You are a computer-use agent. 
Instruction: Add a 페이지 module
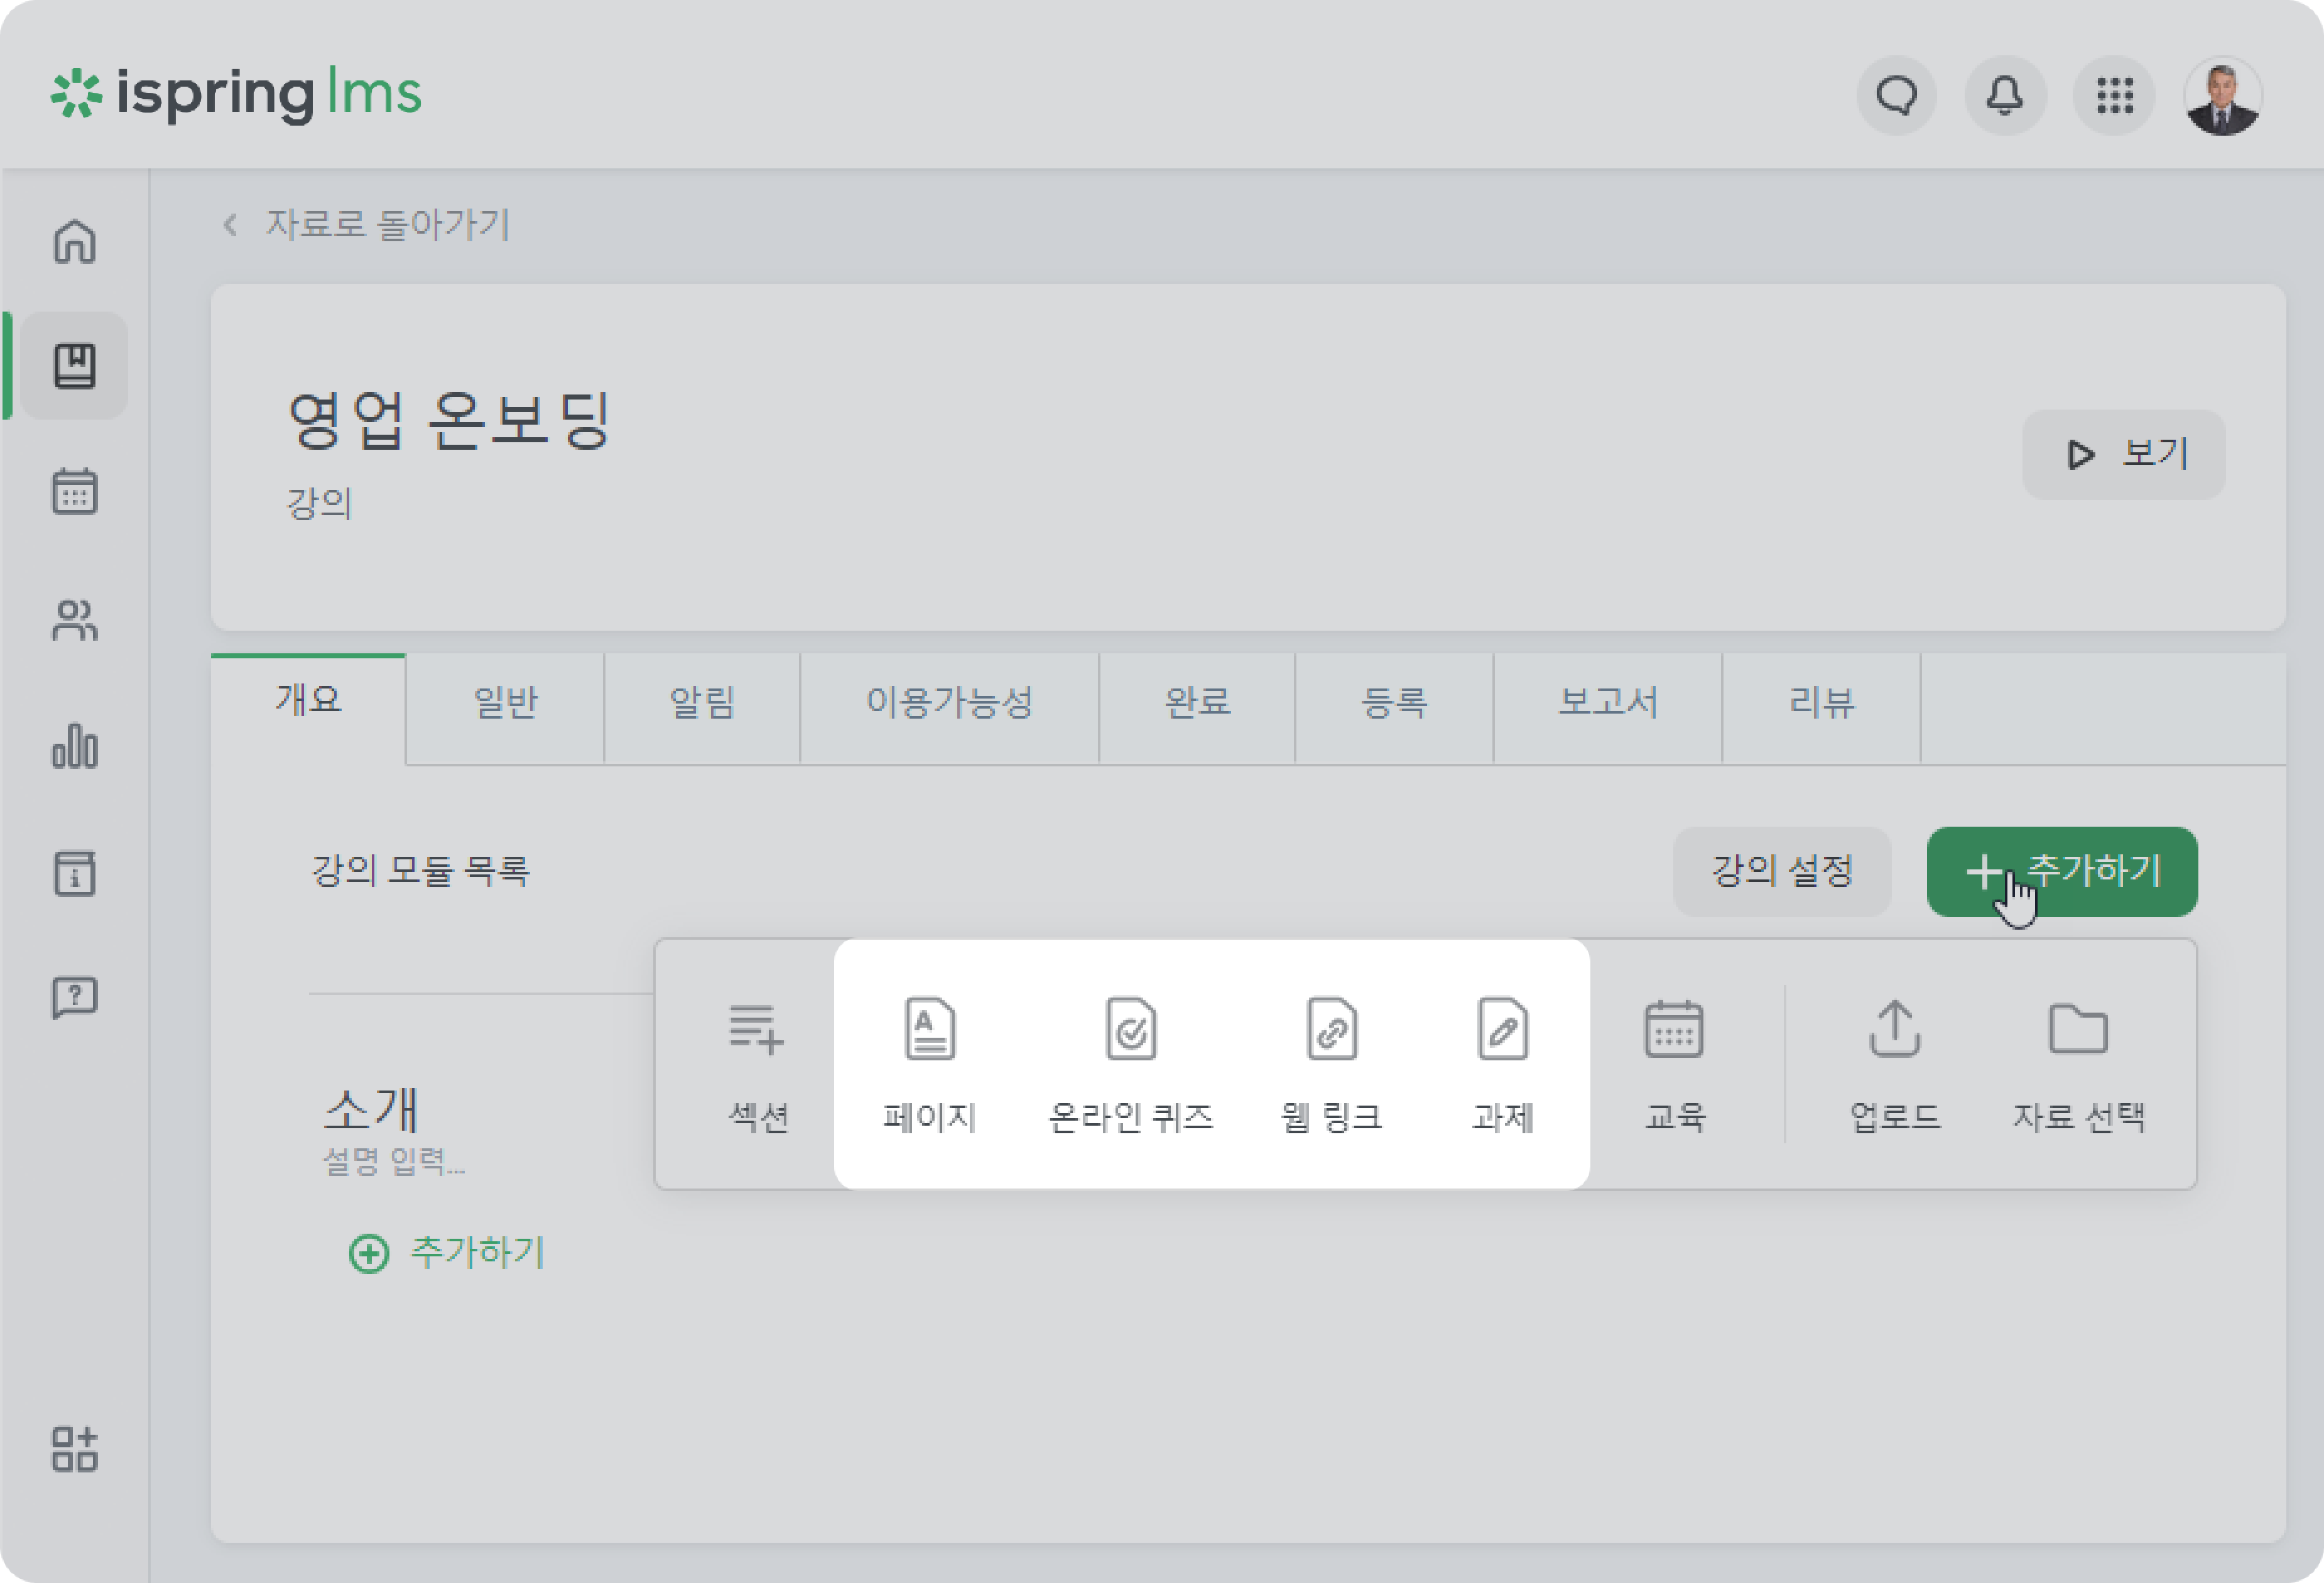929,1065
